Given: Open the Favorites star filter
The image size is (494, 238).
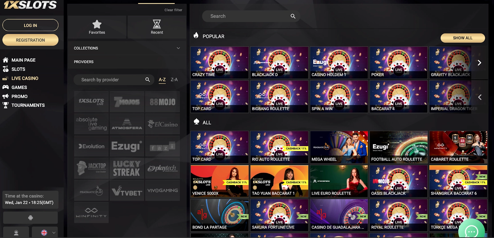Looking at the screenshot, I should pos(97,27).
